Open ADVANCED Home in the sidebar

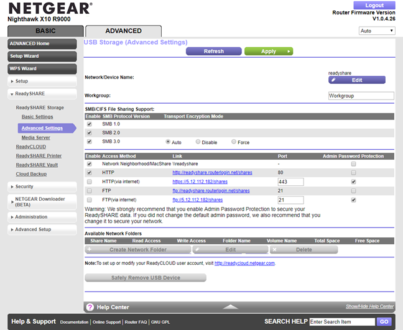42,44
